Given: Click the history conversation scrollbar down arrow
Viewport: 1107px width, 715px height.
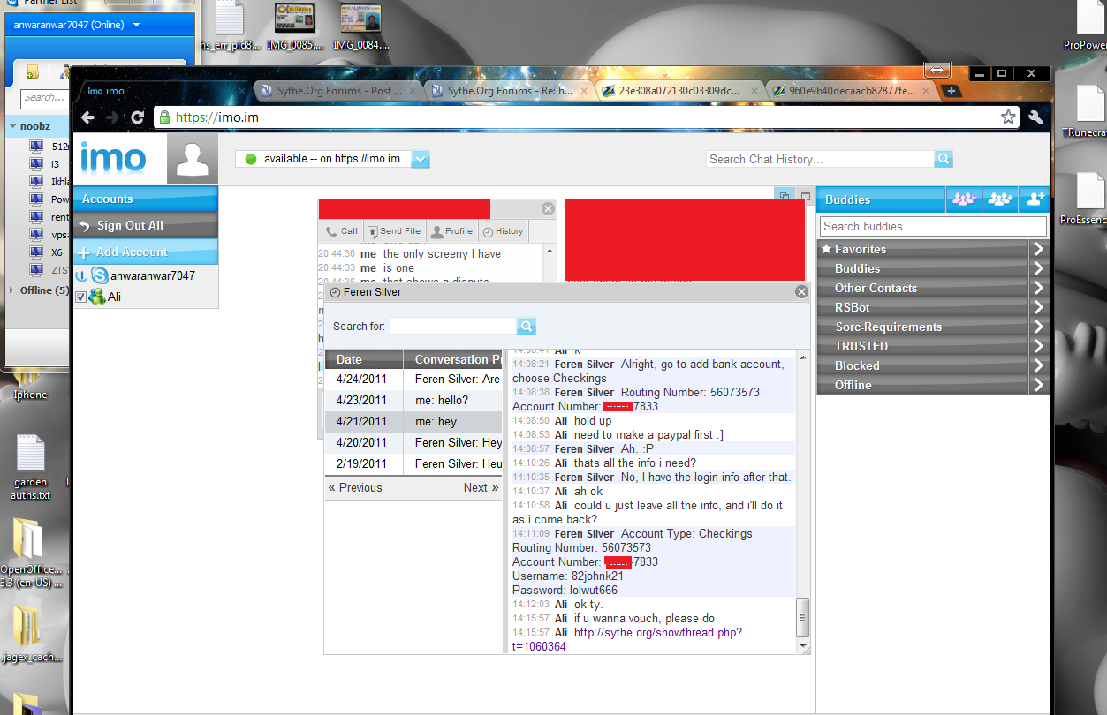Looking at the screenshot, I should [803, 647].
